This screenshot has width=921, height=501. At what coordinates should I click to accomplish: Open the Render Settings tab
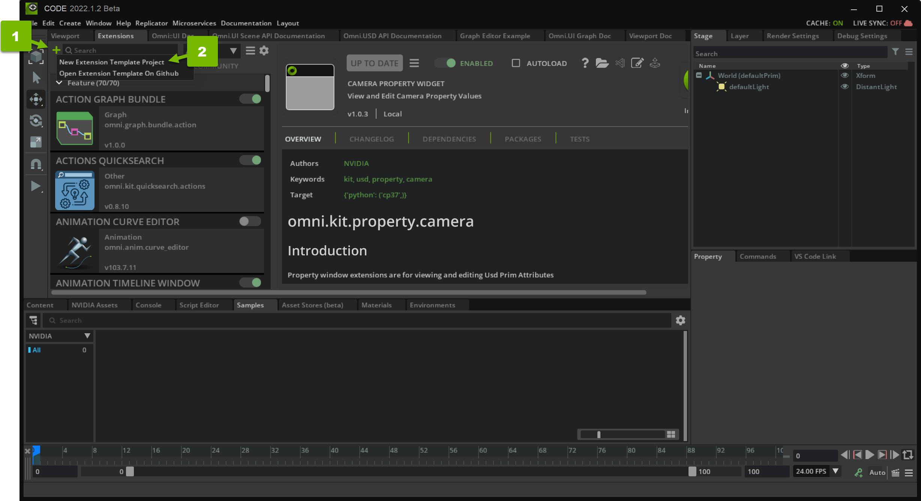coord(793,36)
